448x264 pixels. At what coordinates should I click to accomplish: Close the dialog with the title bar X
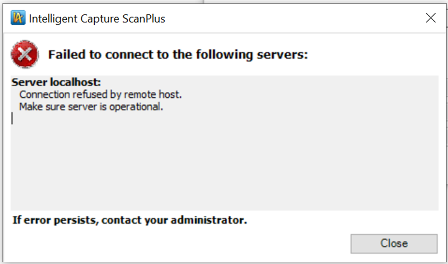[x=431, y=18]
